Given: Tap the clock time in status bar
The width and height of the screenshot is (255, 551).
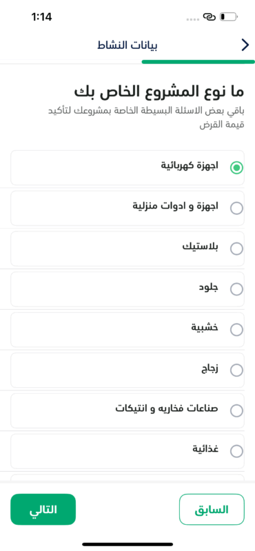Looking at the screenshot, I should point(41,17).
